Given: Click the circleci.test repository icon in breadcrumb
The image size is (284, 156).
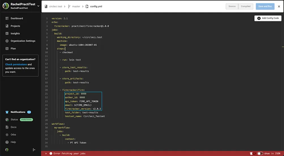Looking at the screenshot, I should click(x=46, y=6).
